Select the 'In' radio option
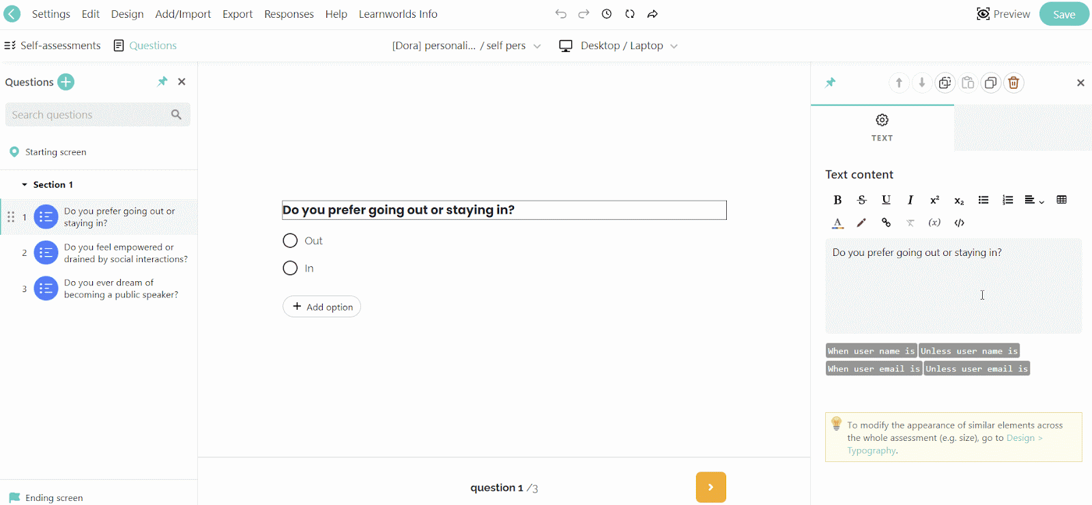Viewport: 1092px width, 505px height. coord(290,268)
